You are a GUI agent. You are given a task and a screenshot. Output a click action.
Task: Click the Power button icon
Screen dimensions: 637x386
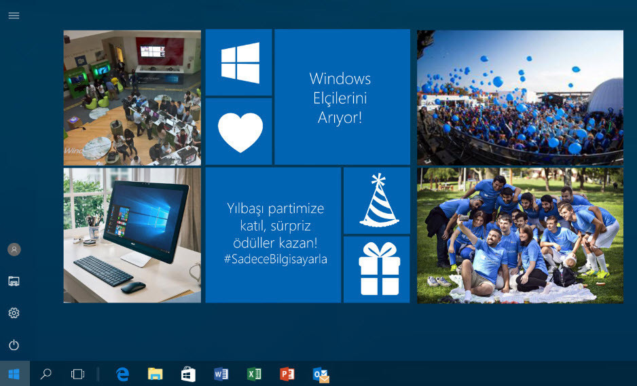click(x=14, y=345)
